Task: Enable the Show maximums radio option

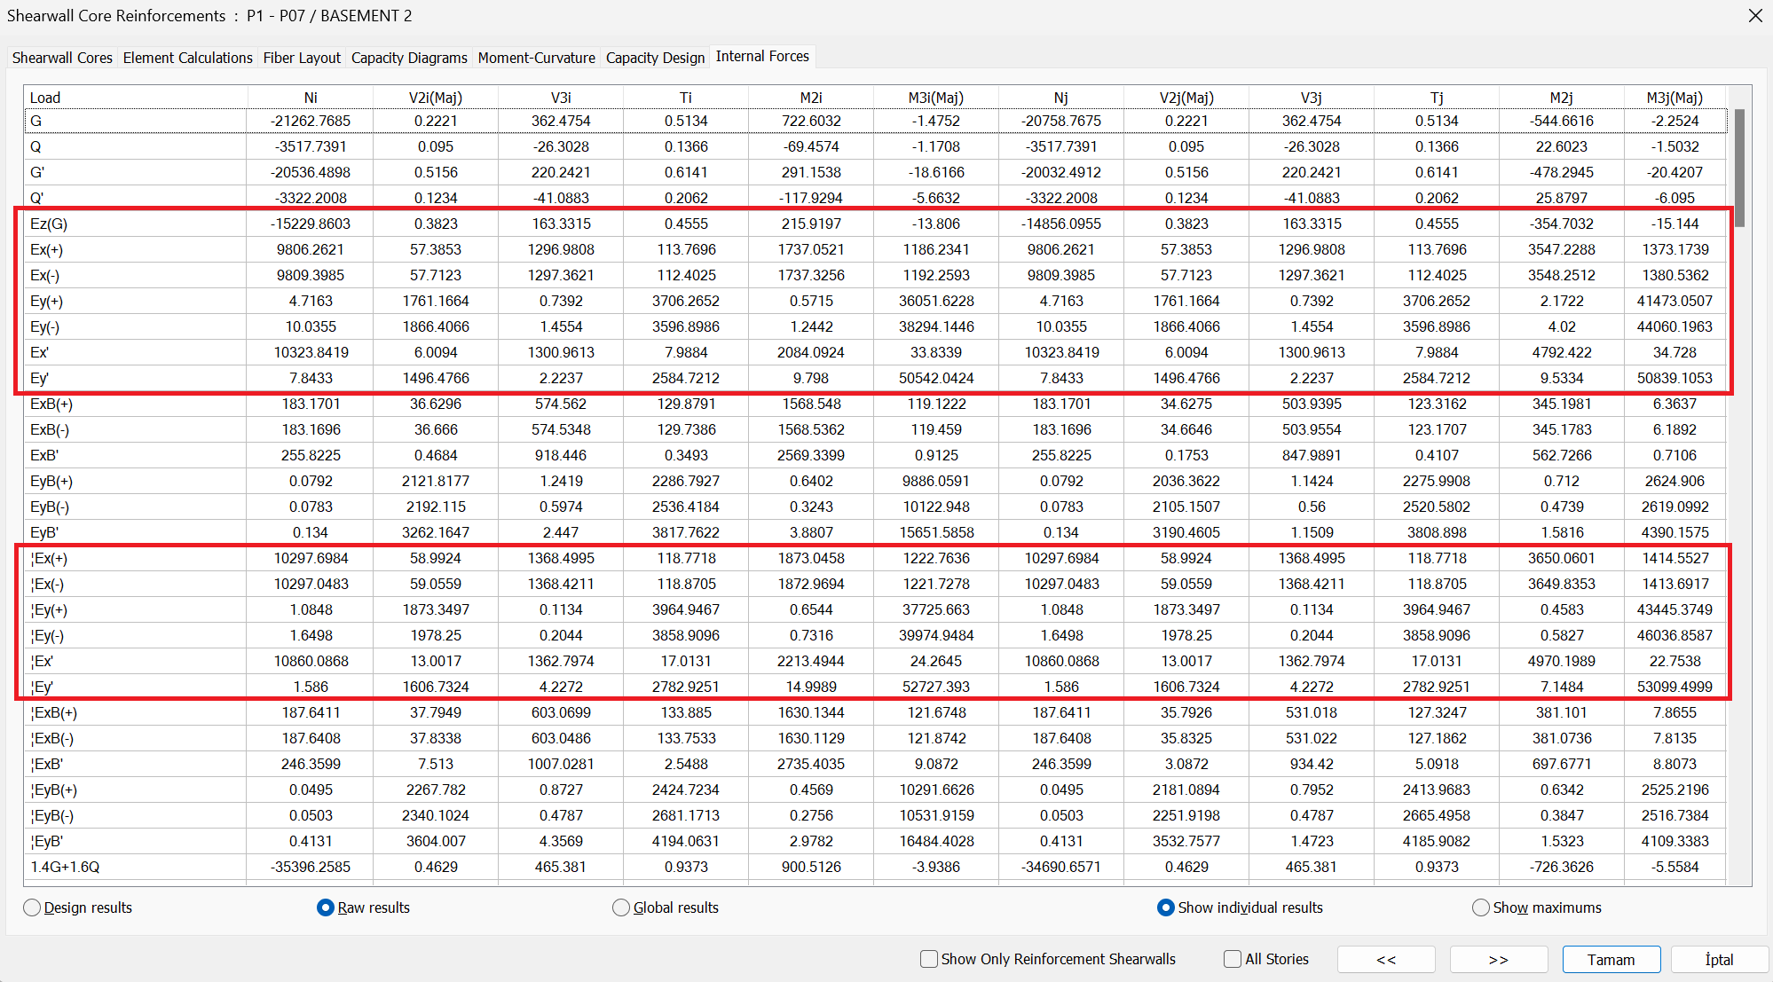Action: coord(1480,907)
